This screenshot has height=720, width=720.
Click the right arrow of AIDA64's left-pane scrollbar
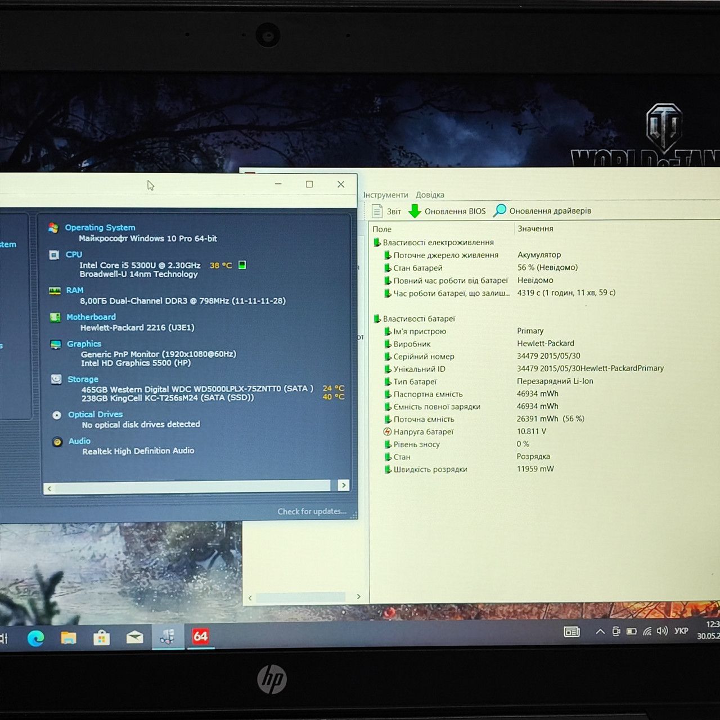[x=359, y=596]
